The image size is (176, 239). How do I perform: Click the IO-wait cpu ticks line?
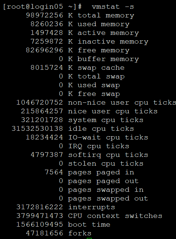tap(87, 138)
